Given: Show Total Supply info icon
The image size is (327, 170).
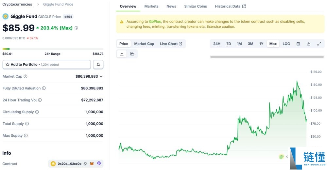Looking at the screenshot, I should 27,124.
